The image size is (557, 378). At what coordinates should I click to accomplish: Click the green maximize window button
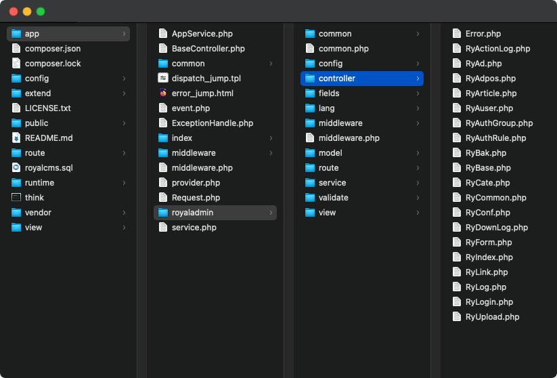coord(41,12)
